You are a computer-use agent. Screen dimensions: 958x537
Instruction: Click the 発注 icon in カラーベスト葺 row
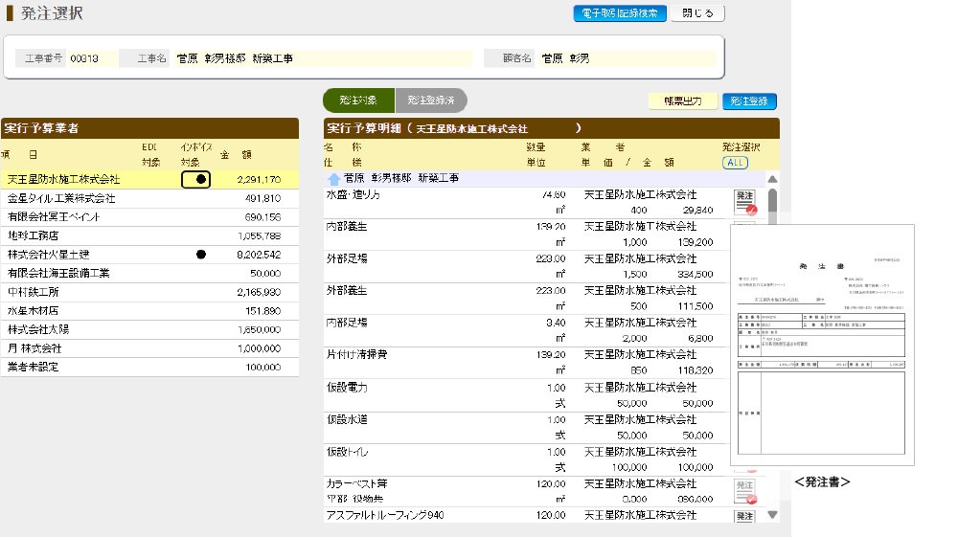point(744,491)
